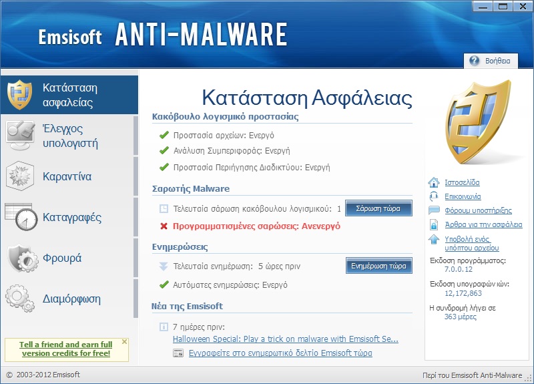Viewport: 534px width, 384px height.
Task: Switch to Καταγραφές in the sidebar
Action: (x=69, y=217)
